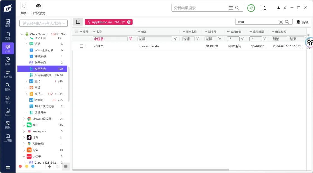Open the 案件 sidebar section
This screenshot has height=173, width=313.
pos(8,23)
